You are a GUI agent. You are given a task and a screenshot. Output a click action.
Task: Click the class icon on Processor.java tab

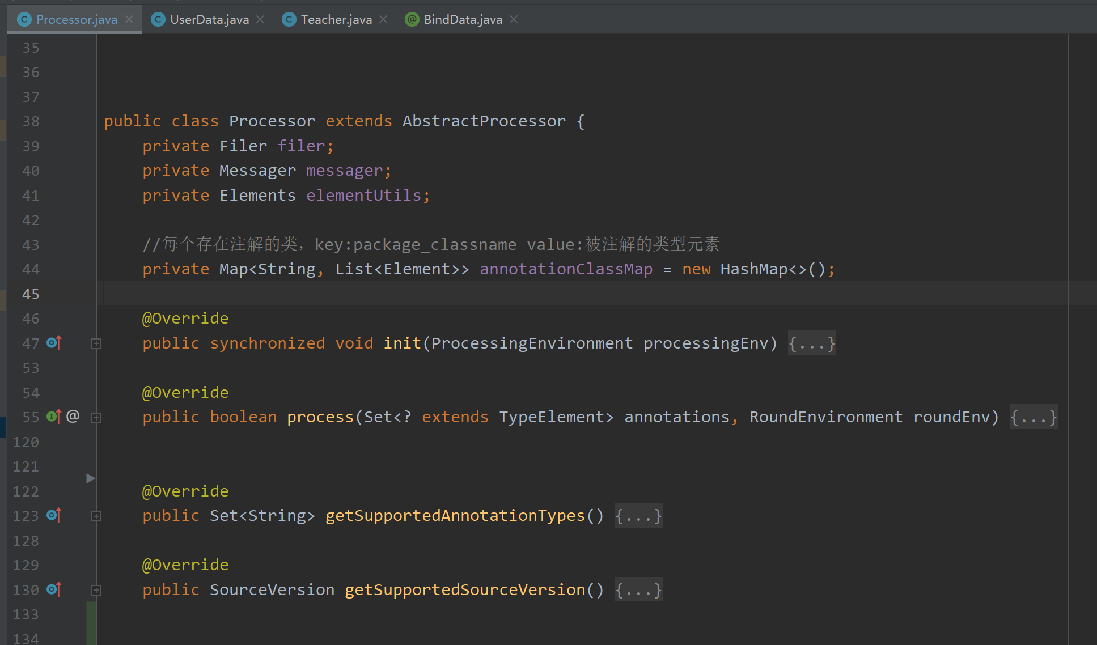click(24, 20)
